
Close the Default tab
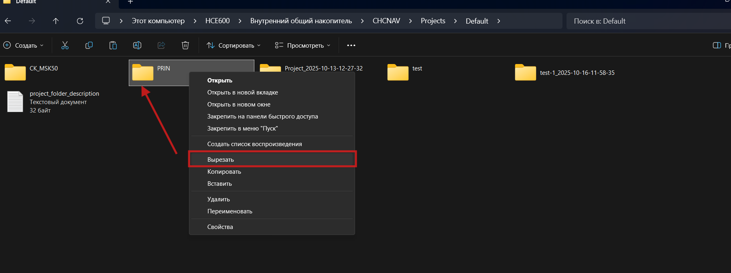pos(108,2)
